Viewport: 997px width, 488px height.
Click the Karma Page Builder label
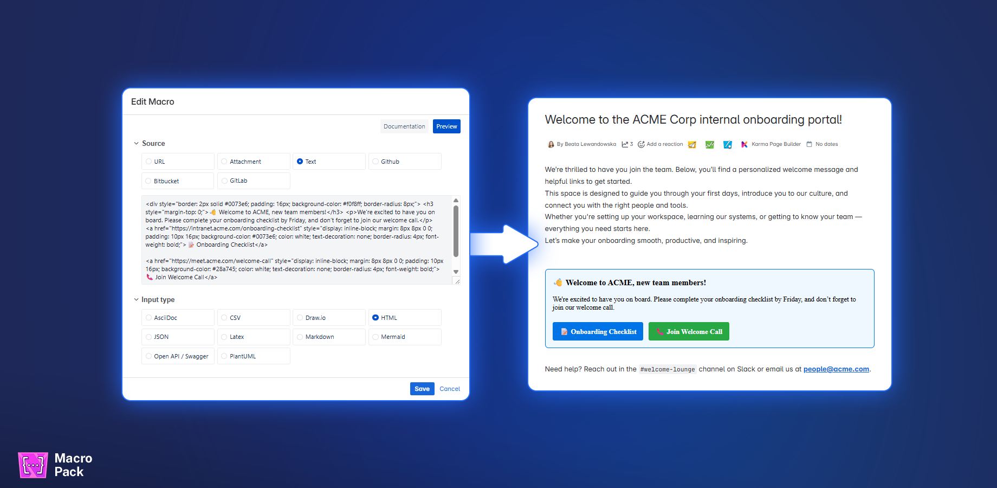point(776,144)
